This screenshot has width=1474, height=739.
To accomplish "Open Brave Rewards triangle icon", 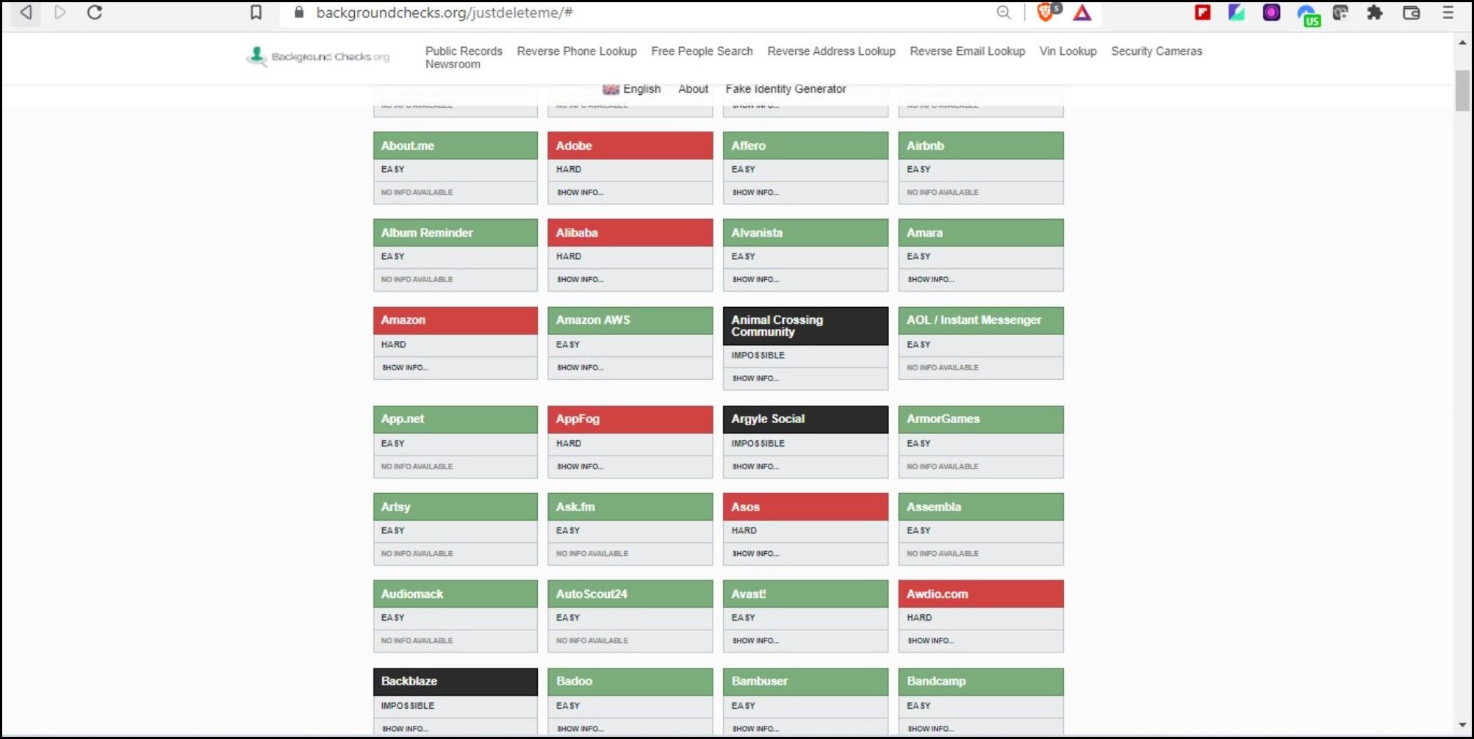I will pyautogui.click(x=1082, y=12).
